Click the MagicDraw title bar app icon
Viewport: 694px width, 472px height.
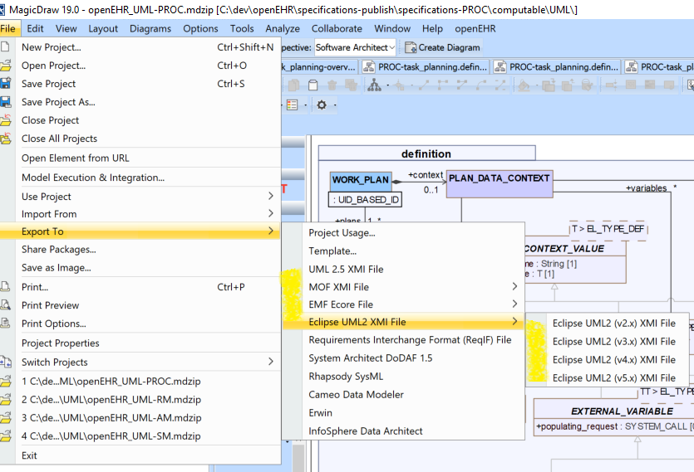click(2, 9)
